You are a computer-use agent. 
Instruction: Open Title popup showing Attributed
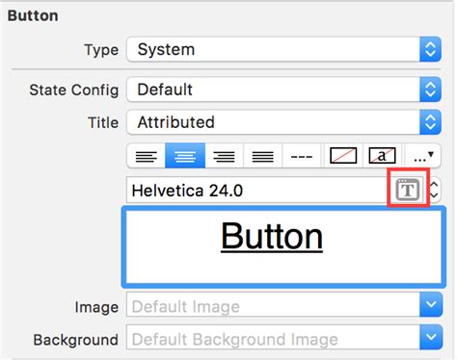coord(284,122)
